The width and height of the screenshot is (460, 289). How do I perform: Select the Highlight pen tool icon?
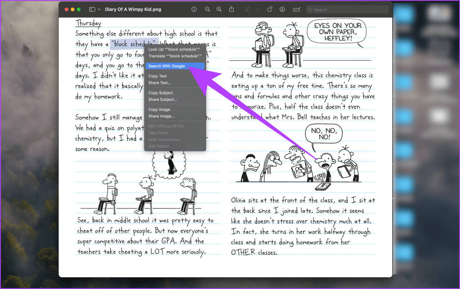(x=247, y=9)
